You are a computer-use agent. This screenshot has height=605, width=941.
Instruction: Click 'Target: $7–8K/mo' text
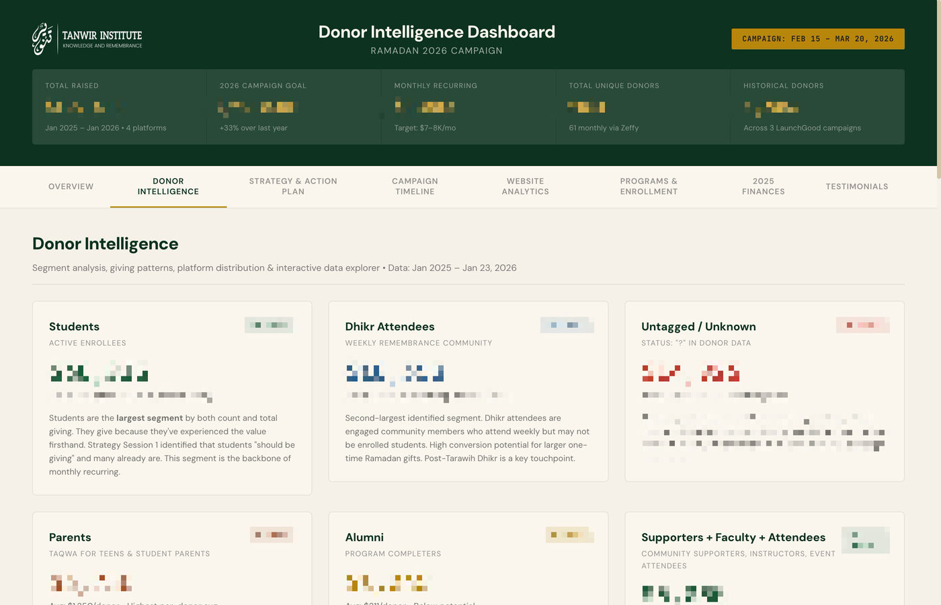pyautogui.click(x=425, y=128)
